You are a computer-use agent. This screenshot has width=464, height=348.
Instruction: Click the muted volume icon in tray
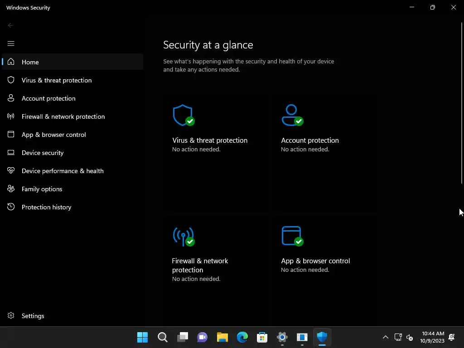coord(410,337)
